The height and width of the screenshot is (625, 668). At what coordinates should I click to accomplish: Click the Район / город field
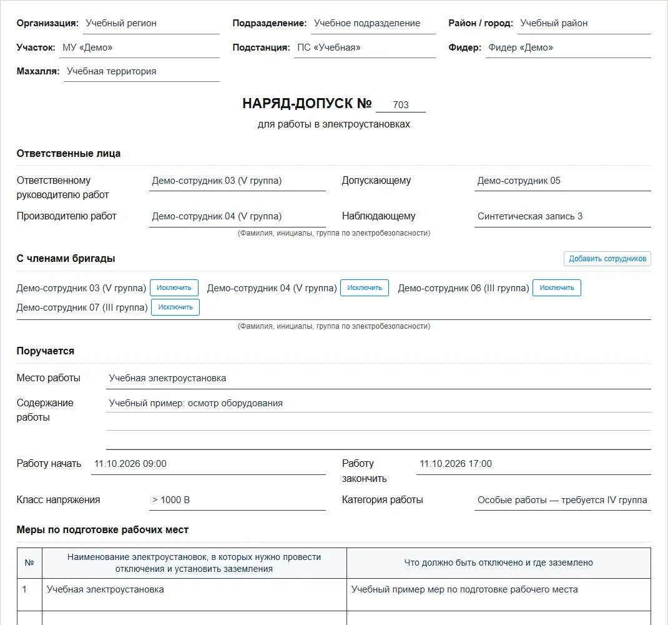(x=584, y=24)
